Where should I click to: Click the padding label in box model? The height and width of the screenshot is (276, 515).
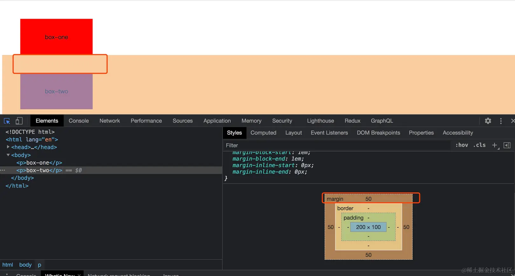[353, 217]
